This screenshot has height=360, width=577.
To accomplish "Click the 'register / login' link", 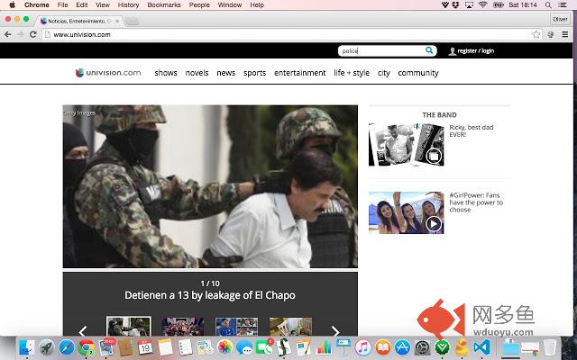I will pos(475,51).
